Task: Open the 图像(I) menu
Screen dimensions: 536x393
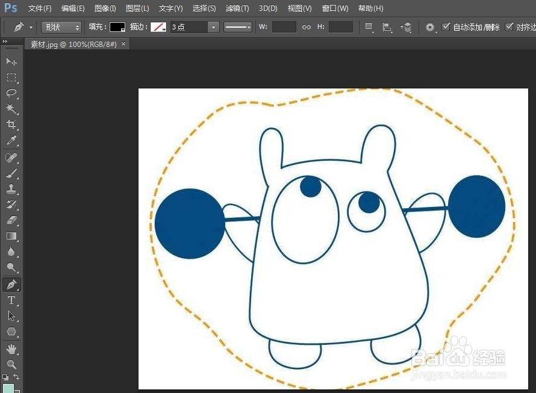Action: [x=105, y=8]
